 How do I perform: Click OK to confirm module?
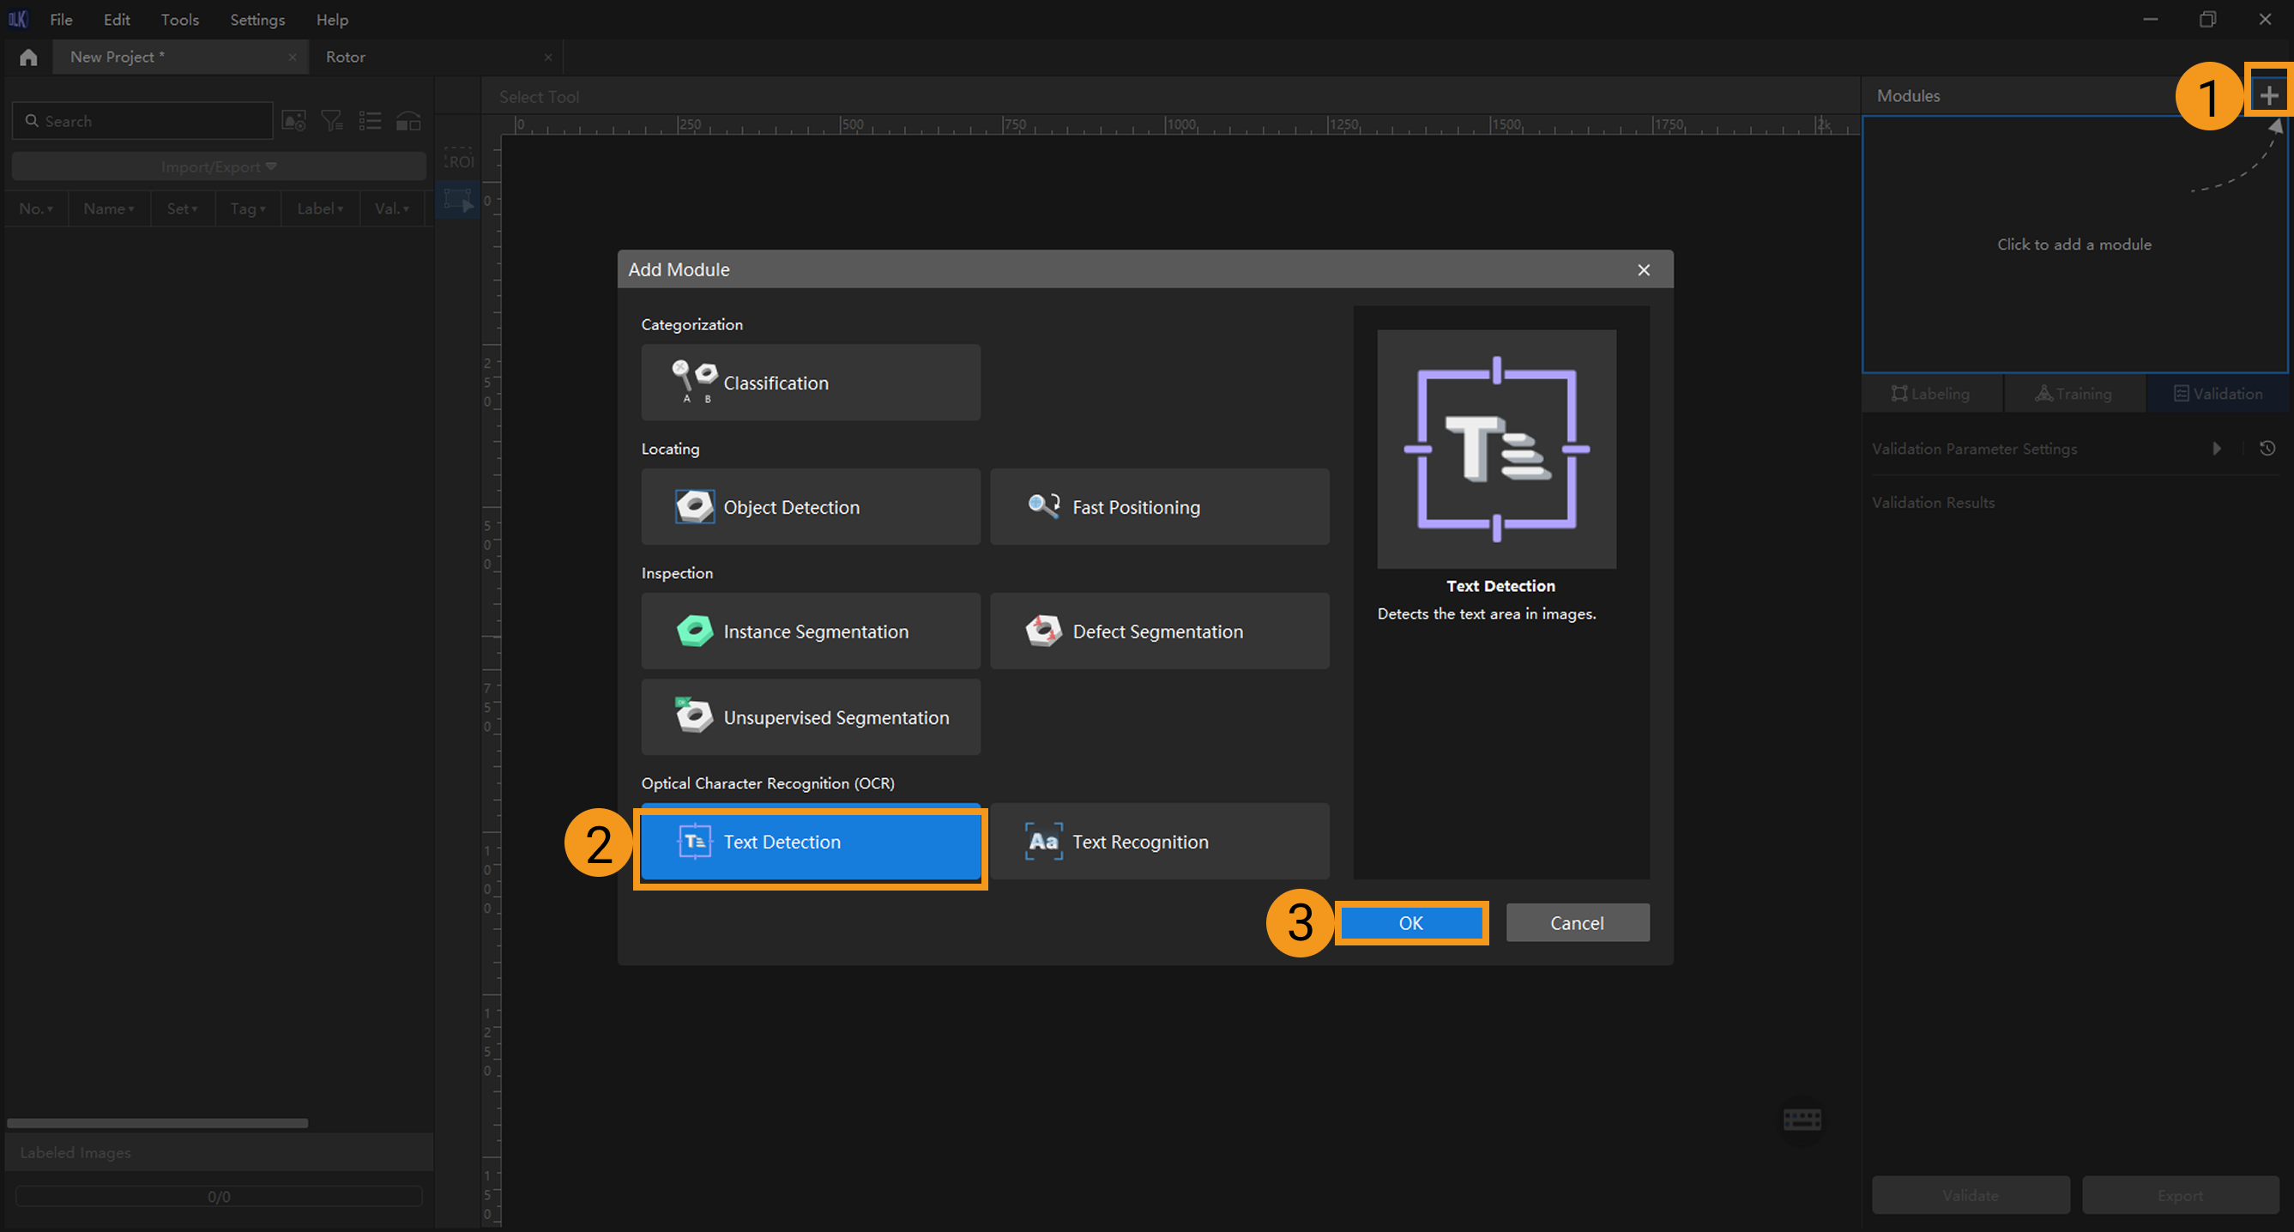1410,923
